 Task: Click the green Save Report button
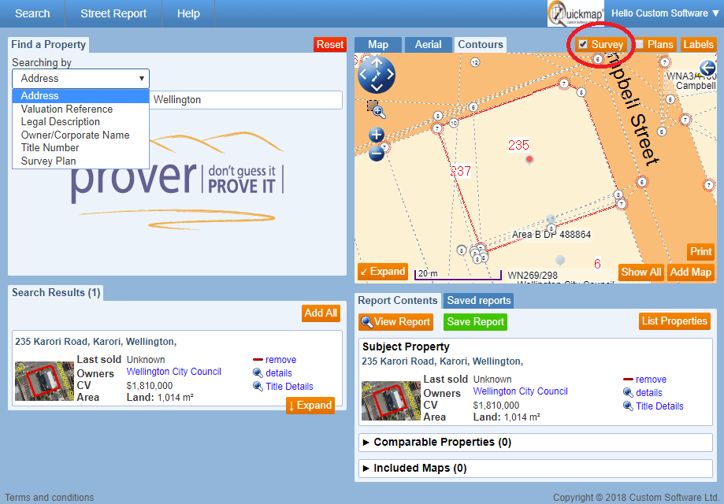point(476,321)
